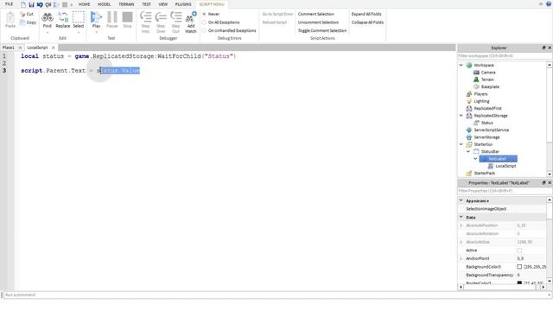Expand the AnchorPoint property
The image size is (553, 311).
click(x=461, y=258)
